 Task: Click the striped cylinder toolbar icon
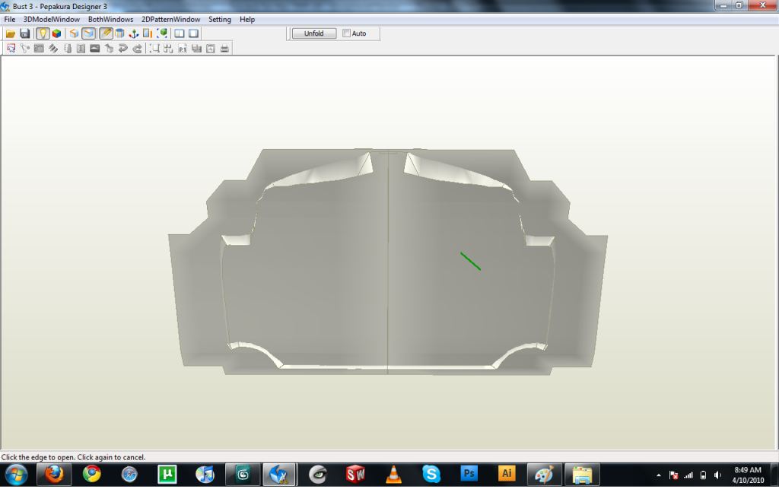(x=119, y=33)
